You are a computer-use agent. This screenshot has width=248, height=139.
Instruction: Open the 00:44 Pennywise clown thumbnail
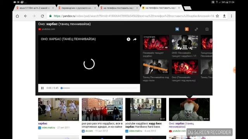[x=189, y=109]
